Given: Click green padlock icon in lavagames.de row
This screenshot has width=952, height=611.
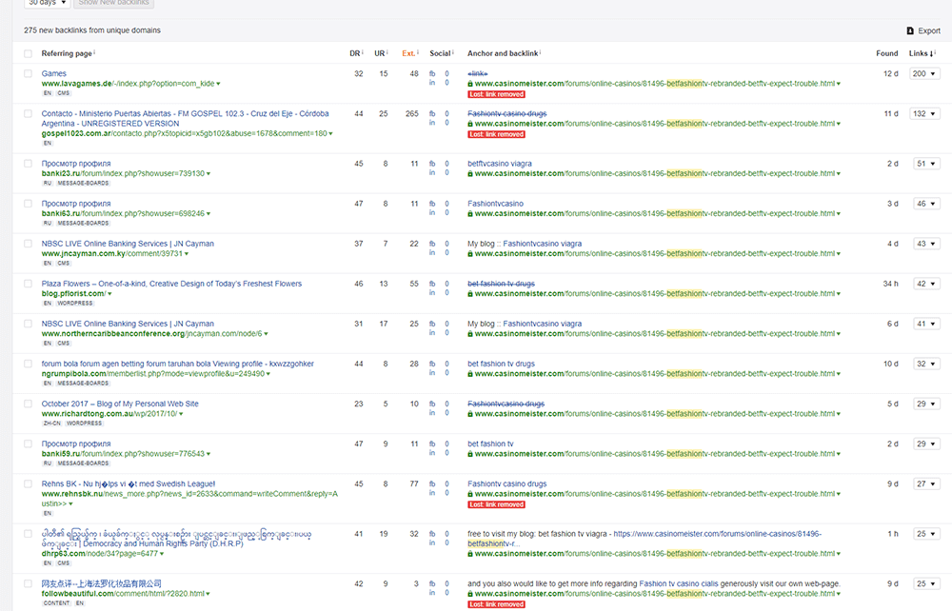Looking at the screenshot, I should 470,84.
